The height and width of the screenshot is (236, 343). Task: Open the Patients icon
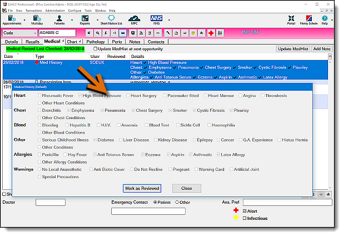59,19
